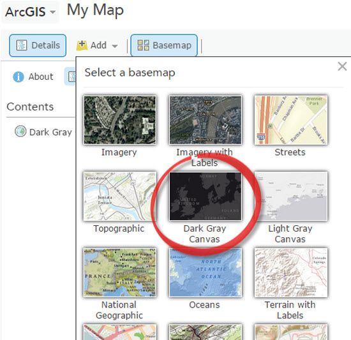This screenshot has width=351, height=340.
Task: Toggle the Basemap gallery button
Action: [164, 45]
